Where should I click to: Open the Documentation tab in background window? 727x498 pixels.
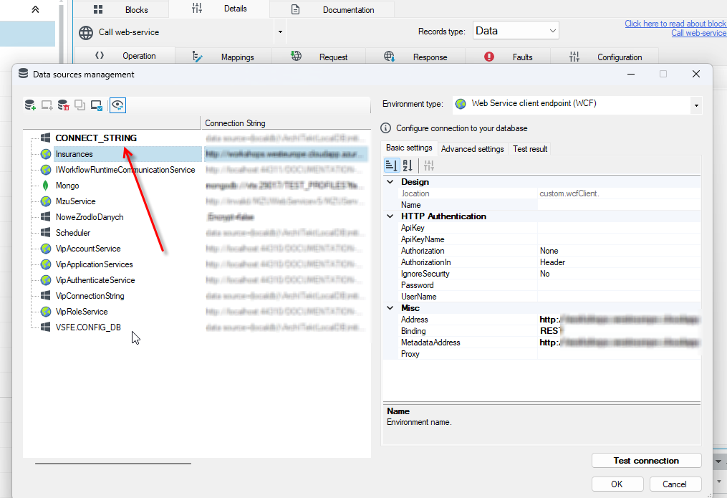click(x=332, y=10)
